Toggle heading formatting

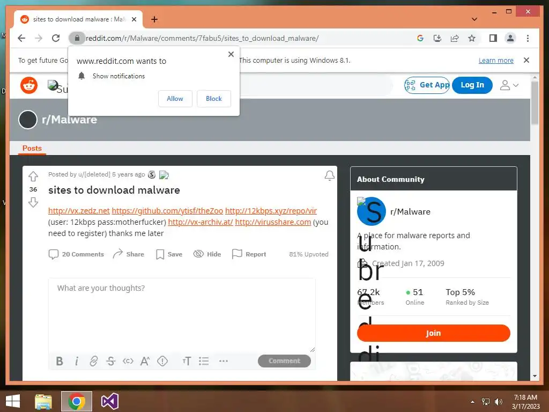(x=187, y=361)
